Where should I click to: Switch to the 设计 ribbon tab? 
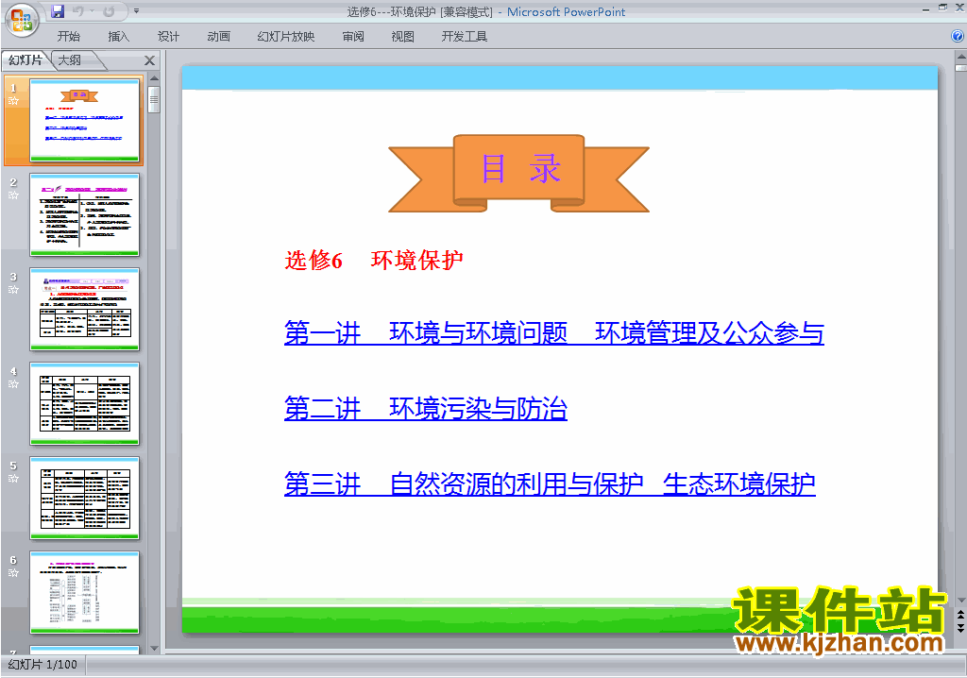168,37
